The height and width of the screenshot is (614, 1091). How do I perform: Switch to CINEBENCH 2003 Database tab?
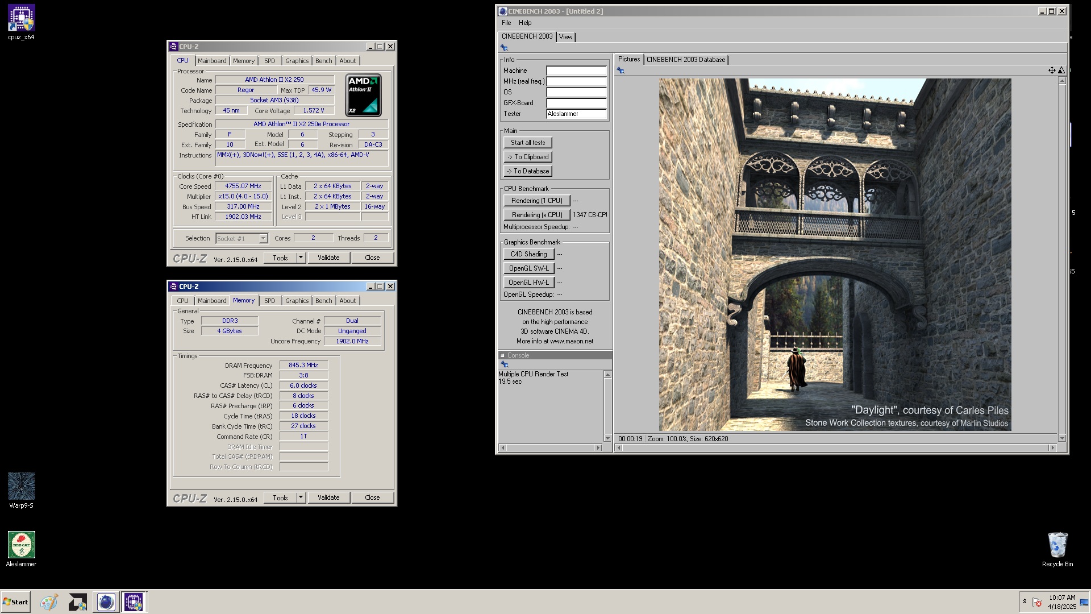click(x=686, y=60)
